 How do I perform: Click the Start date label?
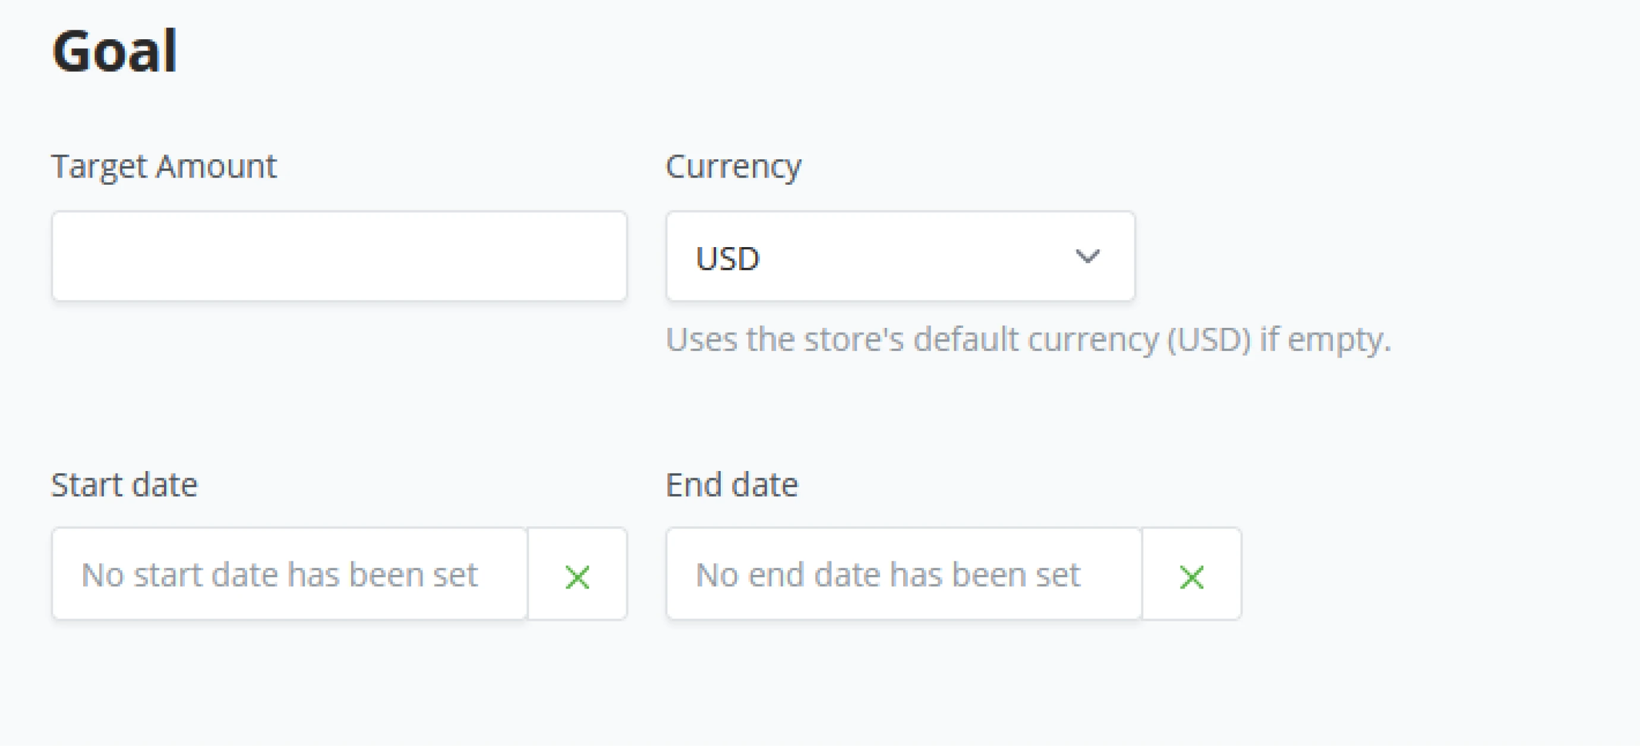[x=124, y=485]
